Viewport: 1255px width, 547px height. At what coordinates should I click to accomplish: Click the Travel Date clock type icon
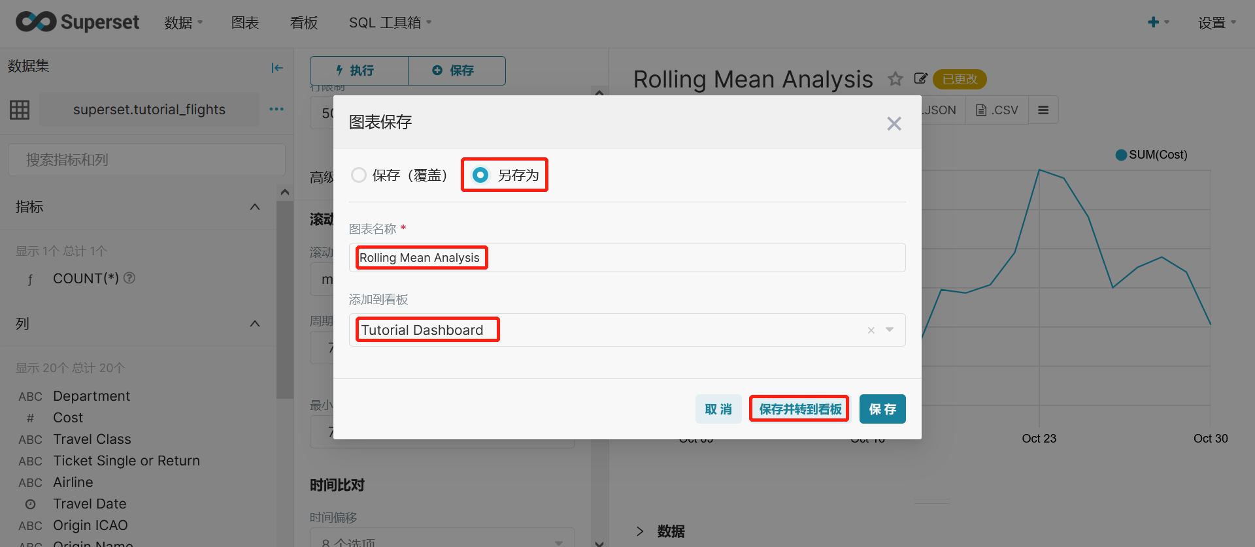pos(30,505)
